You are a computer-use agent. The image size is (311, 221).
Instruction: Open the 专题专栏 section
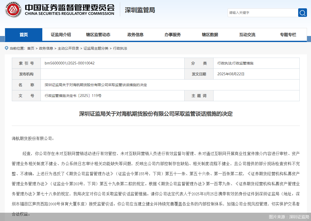click(x=288, y=34)
